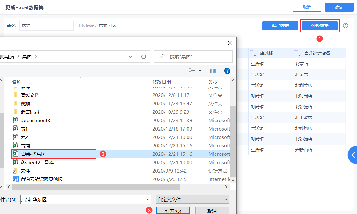This screenshot has height=214, width=357.
Task: Click 此电脑 in the breadcrumb path
Action: click(x=7, y=57)
